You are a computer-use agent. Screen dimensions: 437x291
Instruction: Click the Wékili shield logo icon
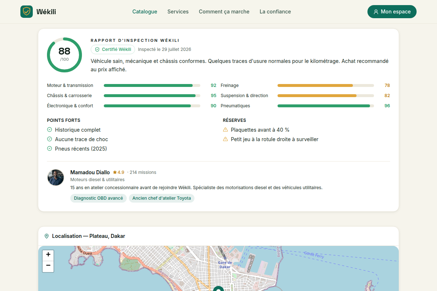point(27,12)
